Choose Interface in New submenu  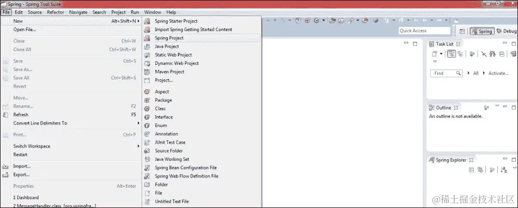(x=202, y=117)
